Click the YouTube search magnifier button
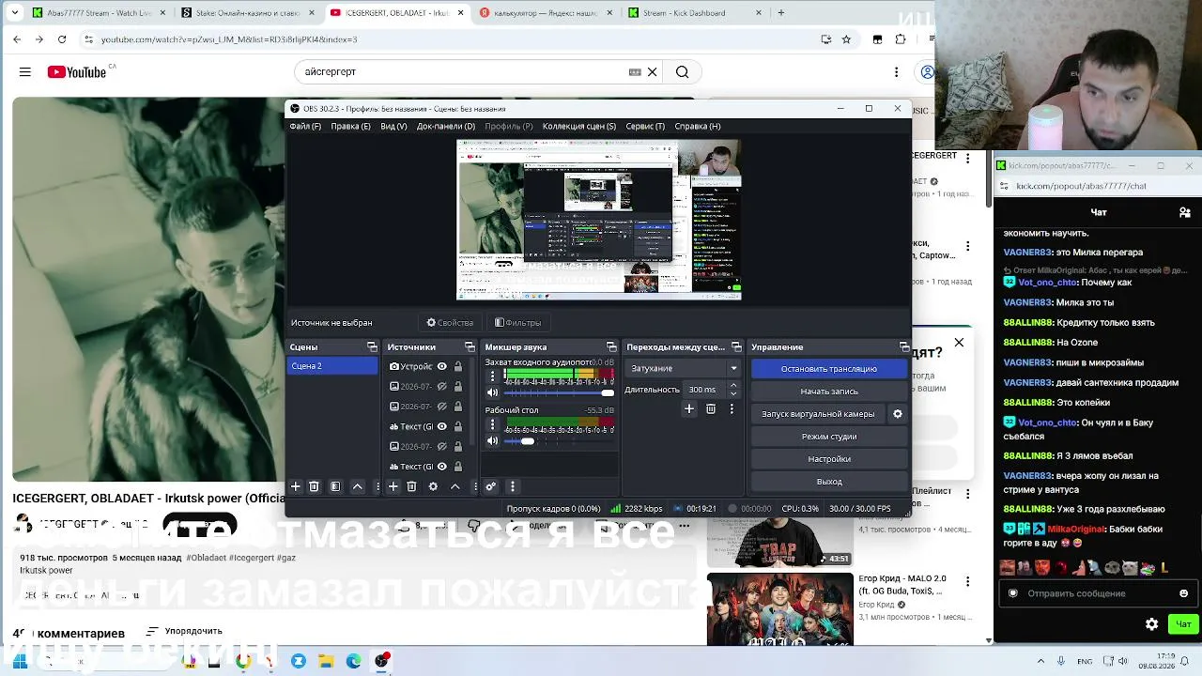 pyautogui.click(x=683, y=72)
